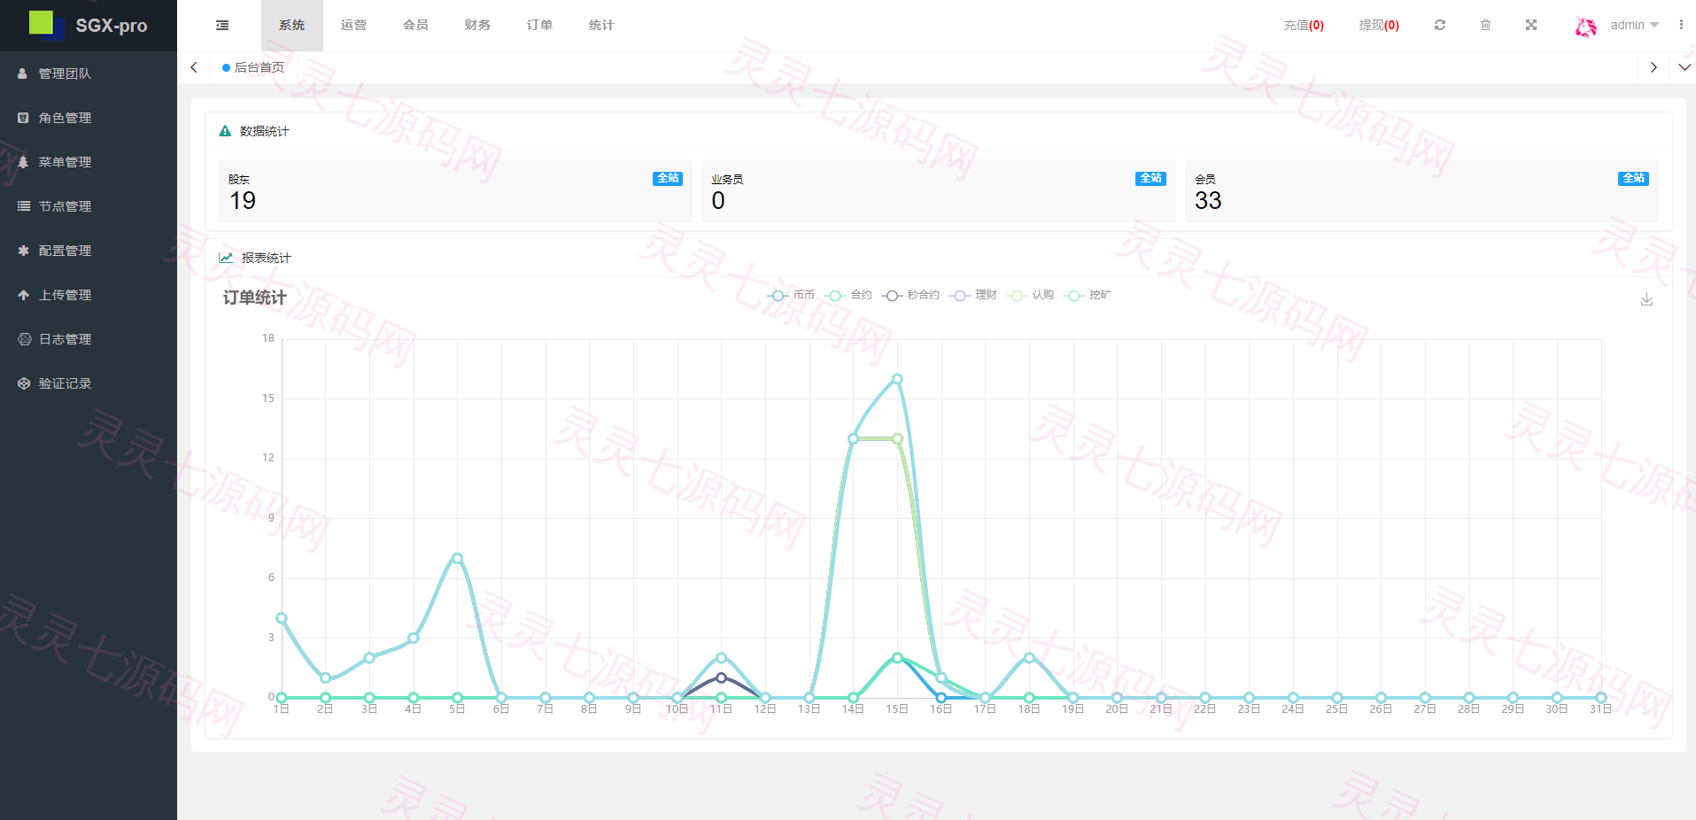Toggle fullscreen with the expand icon
Viewport: 1696px width, 820px height.
[x=1531, y=25]
